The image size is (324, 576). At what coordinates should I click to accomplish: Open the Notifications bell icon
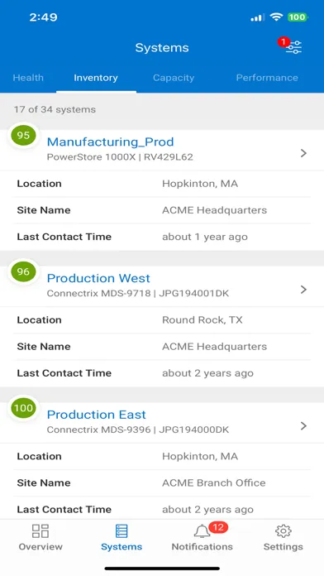click(x=202, y=531)
